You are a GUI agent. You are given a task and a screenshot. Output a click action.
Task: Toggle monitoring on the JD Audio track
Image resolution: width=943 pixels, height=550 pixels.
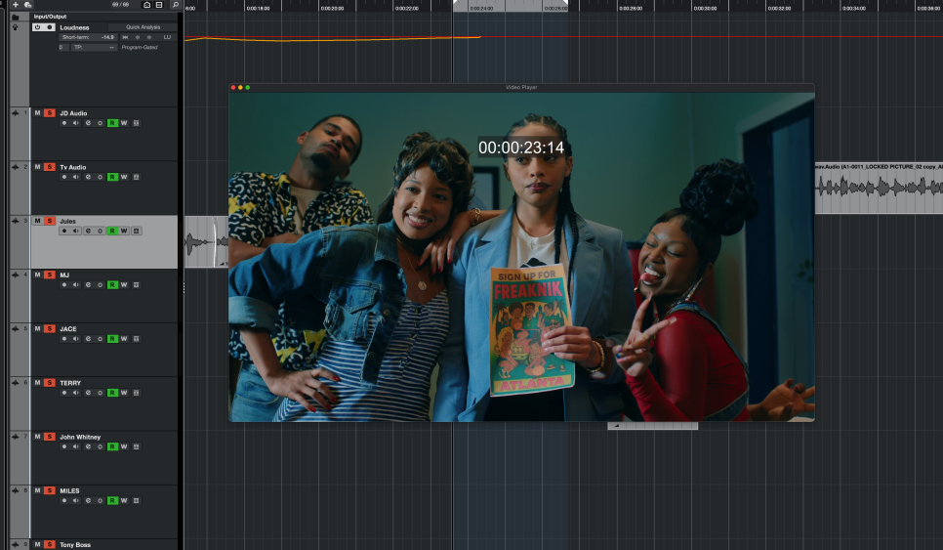[76, 123]
